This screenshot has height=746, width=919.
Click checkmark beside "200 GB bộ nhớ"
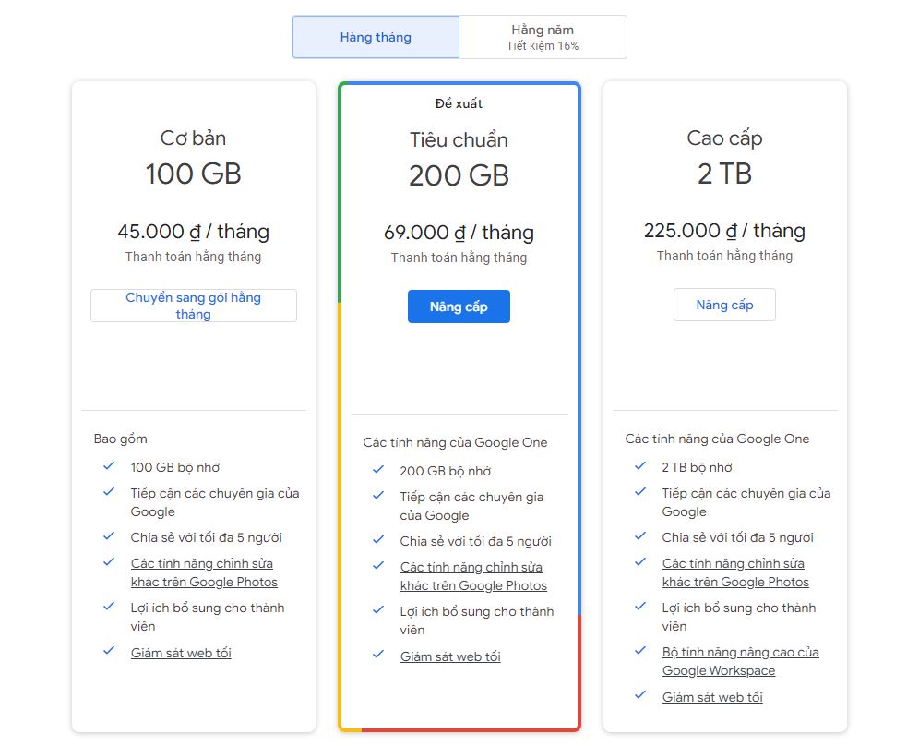point(377,471)
